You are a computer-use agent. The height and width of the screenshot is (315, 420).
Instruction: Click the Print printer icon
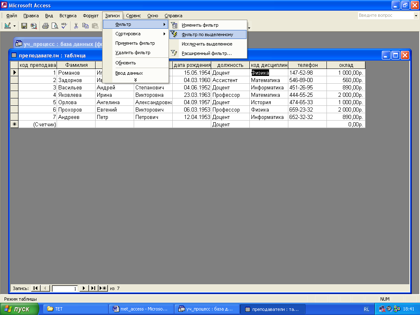46,26
